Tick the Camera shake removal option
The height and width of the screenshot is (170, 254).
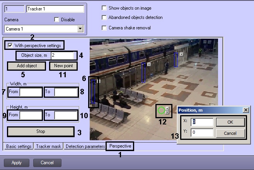[x=104, y=28]
